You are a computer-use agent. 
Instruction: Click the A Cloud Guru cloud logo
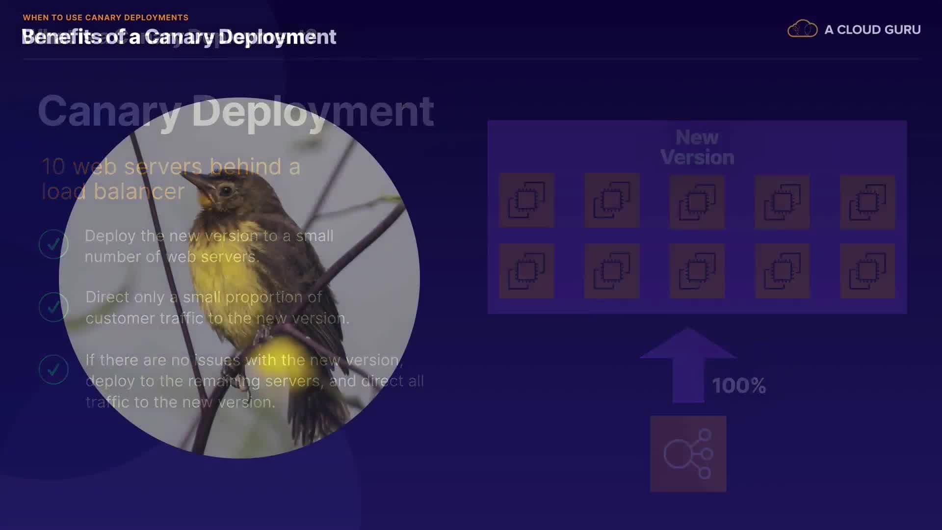[802, 29]
